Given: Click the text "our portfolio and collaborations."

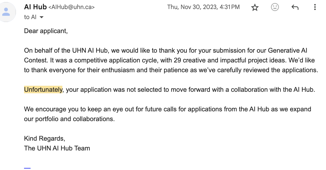Looking at the screenshot, I should coord(69,119).
